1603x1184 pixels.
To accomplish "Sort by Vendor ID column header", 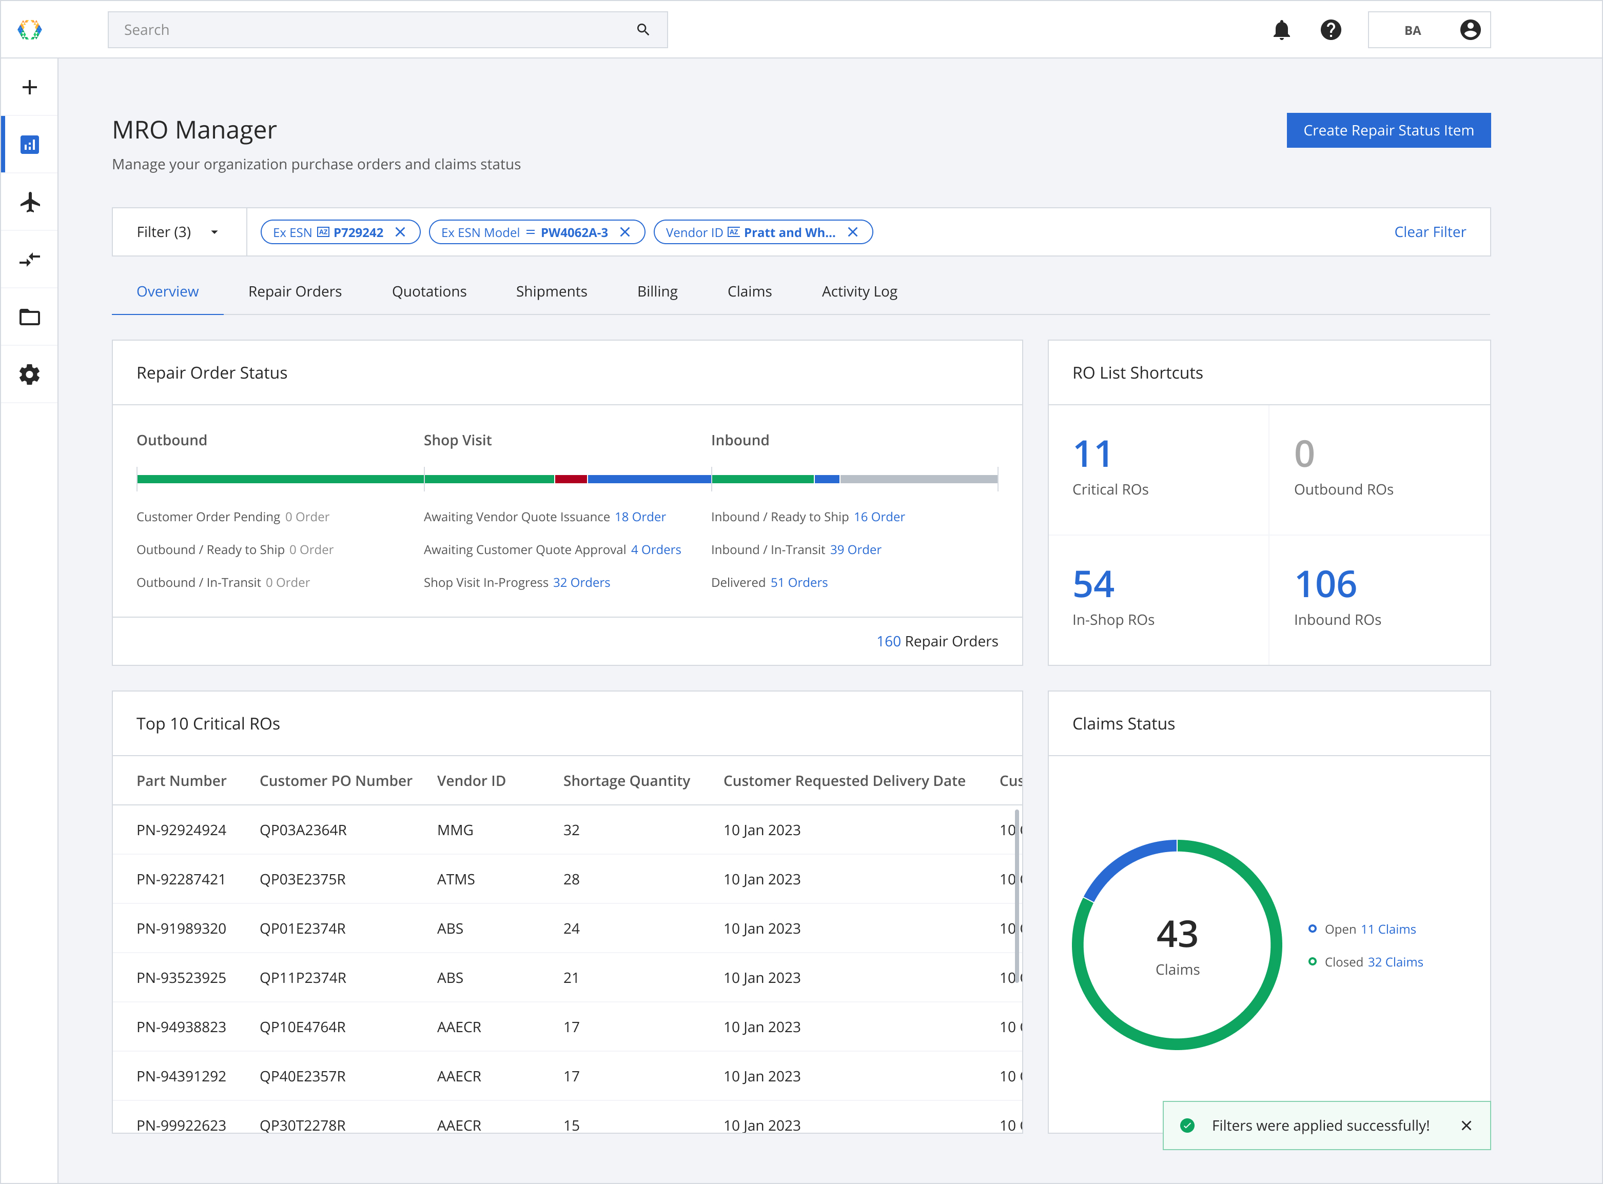I will 471,780.
